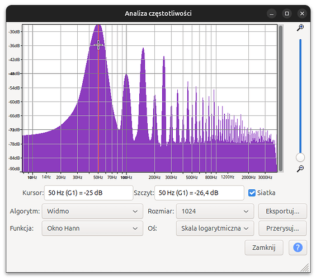Expand the Rozmiar dropdown set to 1024

(215, 211)
